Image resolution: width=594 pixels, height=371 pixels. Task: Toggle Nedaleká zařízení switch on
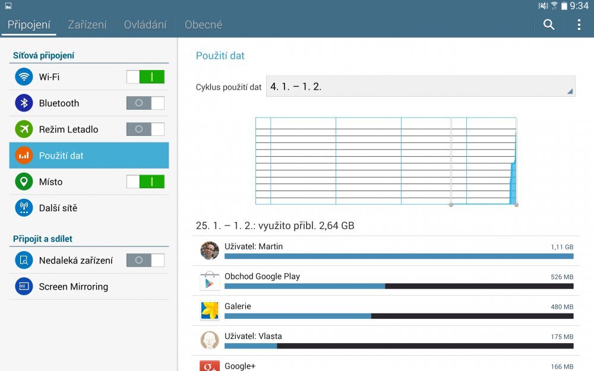146,260
